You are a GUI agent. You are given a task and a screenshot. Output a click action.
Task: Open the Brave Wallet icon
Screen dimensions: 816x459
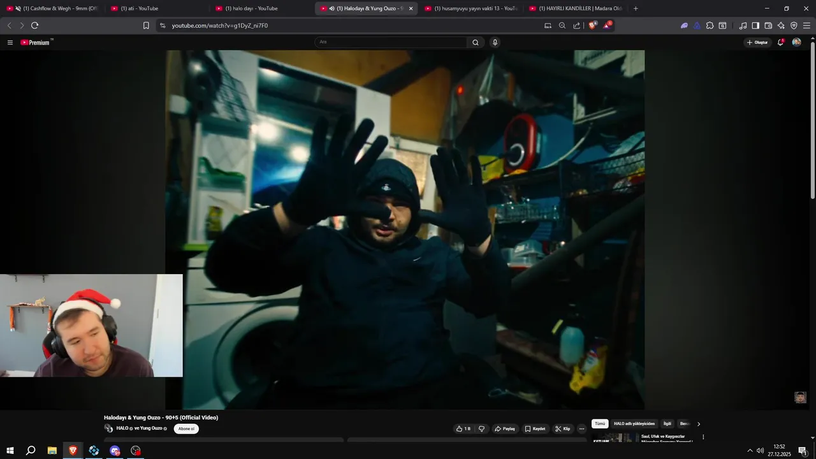point(768,25)
